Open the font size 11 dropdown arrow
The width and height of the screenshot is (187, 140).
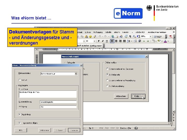click(94, 41)
